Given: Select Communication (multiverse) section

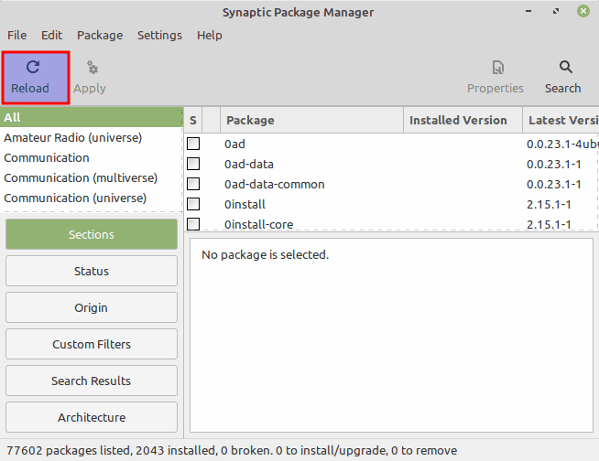Looking at the screenshot, I should tap(92, 177).
